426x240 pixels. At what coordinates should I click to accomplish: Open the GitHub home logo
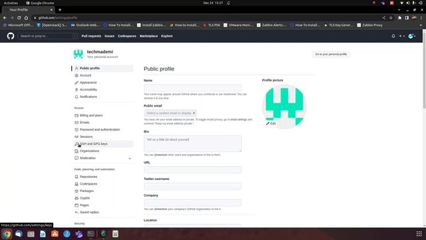click(11, 36)
